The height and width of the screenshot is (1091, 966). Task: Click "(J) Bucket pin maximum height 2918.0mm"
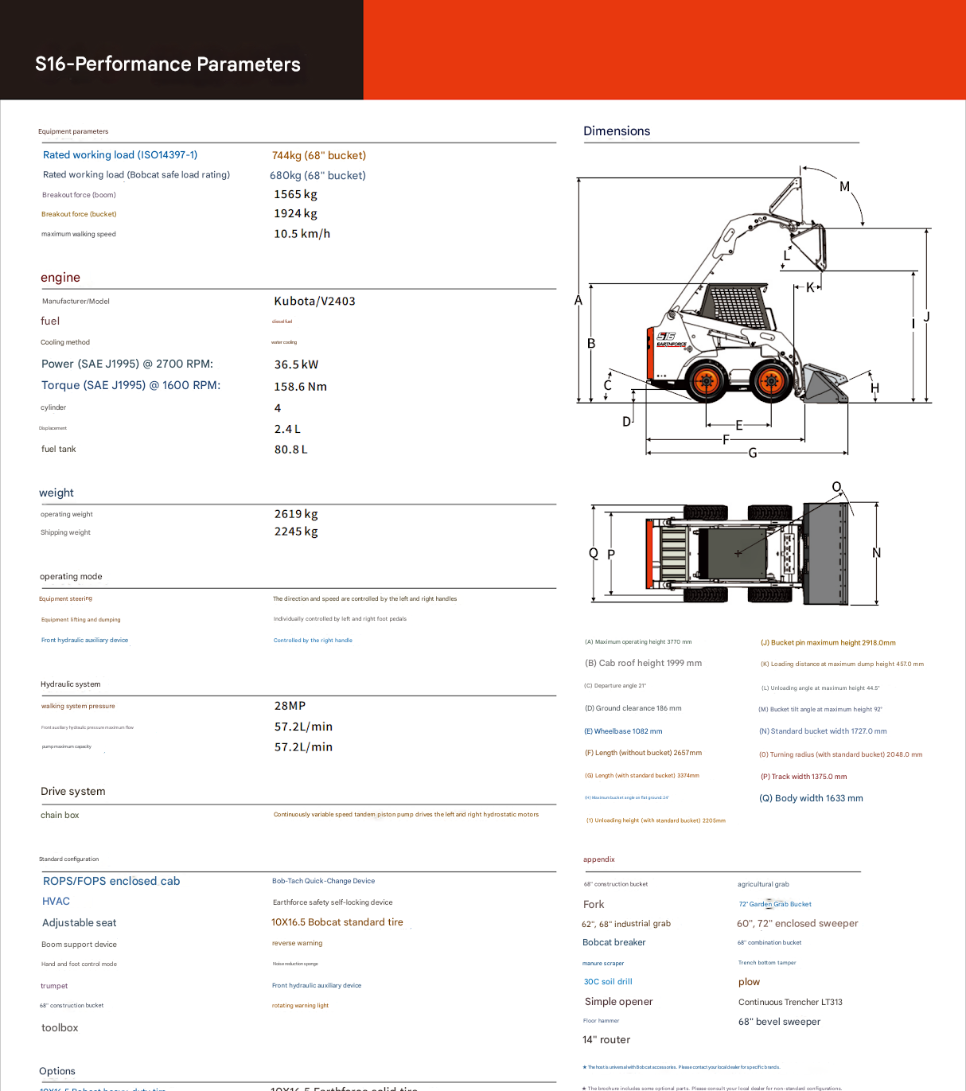coord(828,642)
